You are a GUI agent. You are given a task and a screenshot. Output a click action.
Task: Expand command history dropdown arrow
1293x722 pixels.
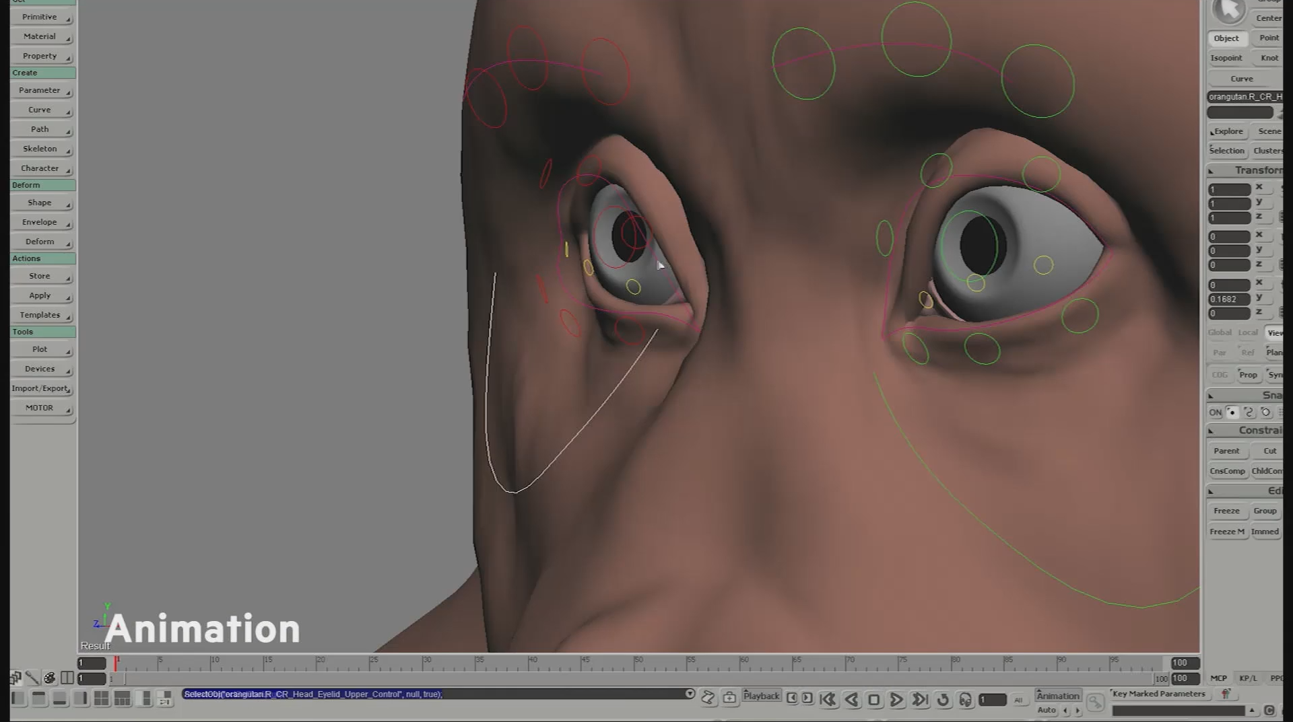click(690, 694)
